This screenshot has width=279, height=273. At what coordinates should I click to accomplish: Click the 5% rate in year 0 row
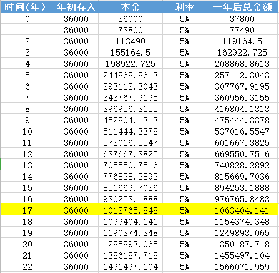pos(185,19)
